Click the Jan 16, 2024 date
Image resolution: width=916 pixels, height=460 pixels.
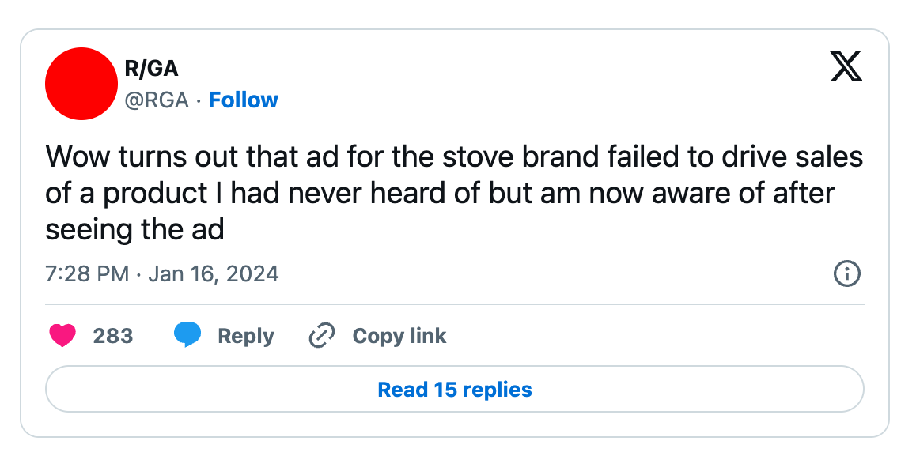point(213,274)
